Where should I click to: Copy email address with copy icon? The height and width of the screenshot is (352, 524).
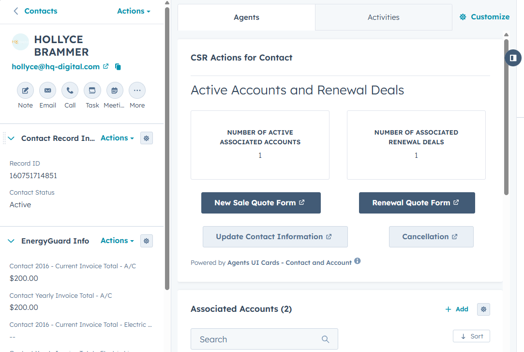118,67
